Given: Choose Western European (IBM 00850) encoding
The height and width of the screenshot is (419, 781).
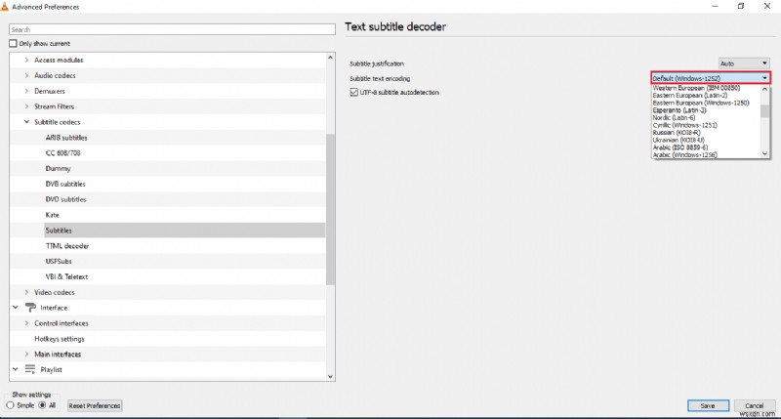Looking at the screenshot, I should 696,88.
